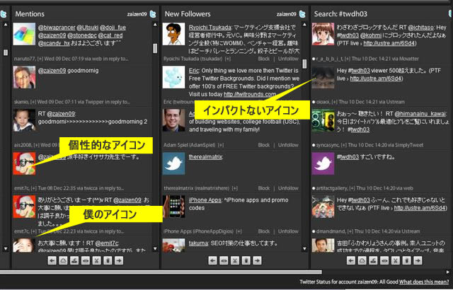
Task: Expand the [+] options next to syncasync
Action: click(344, 145)
